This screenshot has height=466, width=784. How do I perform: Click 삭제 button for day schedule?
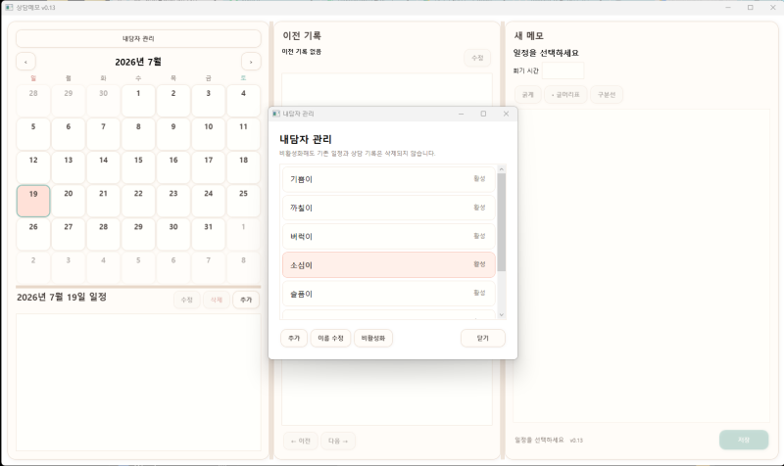click(x=216, y=300)
